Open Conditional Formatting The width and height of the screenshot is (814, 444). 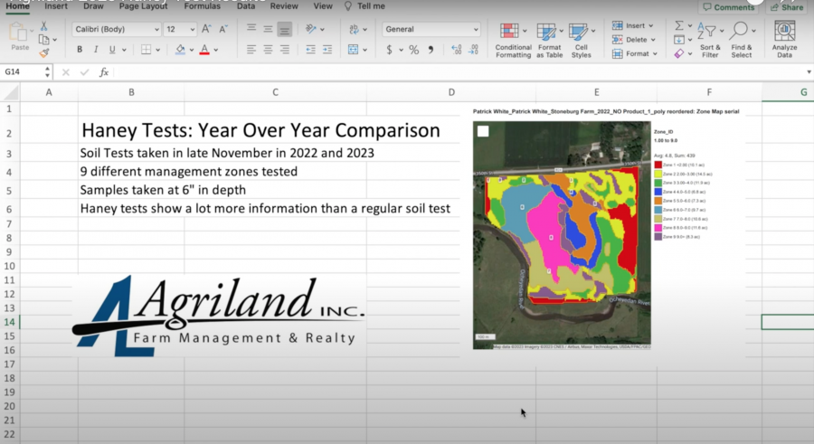click(x=513, y=40)
